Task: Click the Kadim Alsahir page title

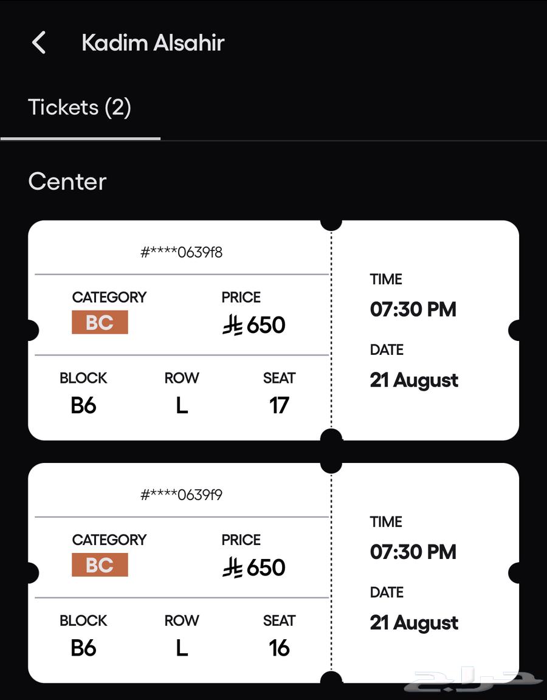Action: pyautogui.click(x=153, y=43)
